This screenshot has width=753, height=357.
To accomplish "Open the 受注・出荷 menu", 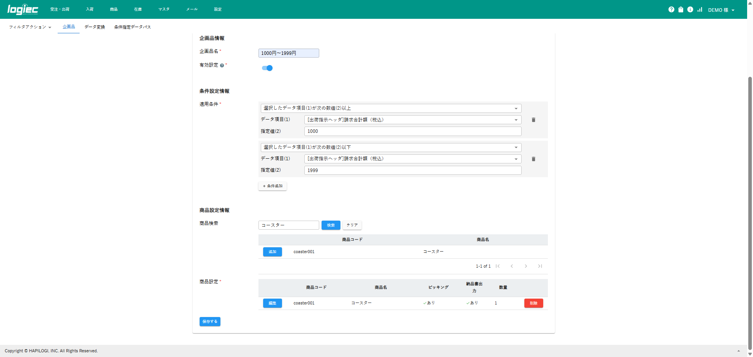I will [60, 9].
